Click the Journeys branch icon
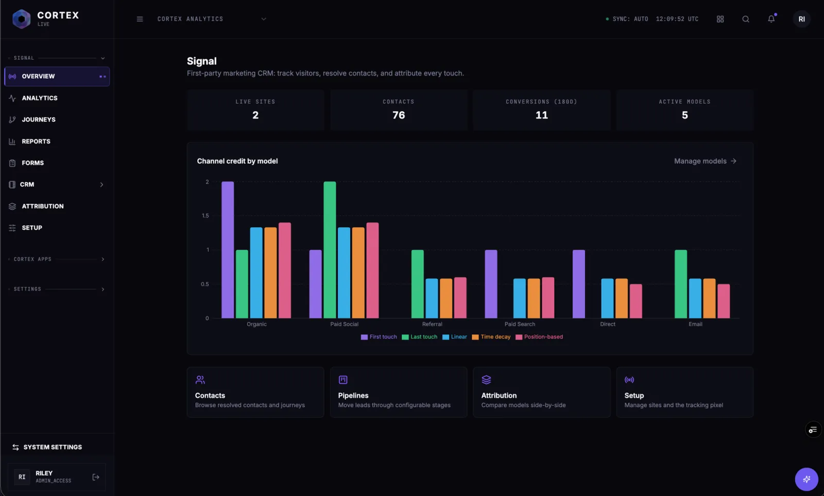The width and height of the screenshot is (824, 496). point(12,119)
